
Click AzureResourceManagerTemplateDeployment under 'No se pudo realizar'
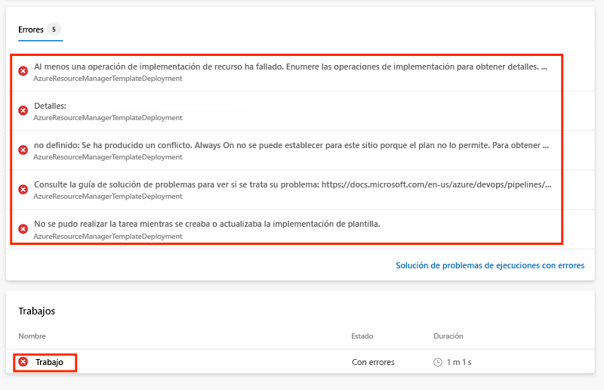pos(108,236)
